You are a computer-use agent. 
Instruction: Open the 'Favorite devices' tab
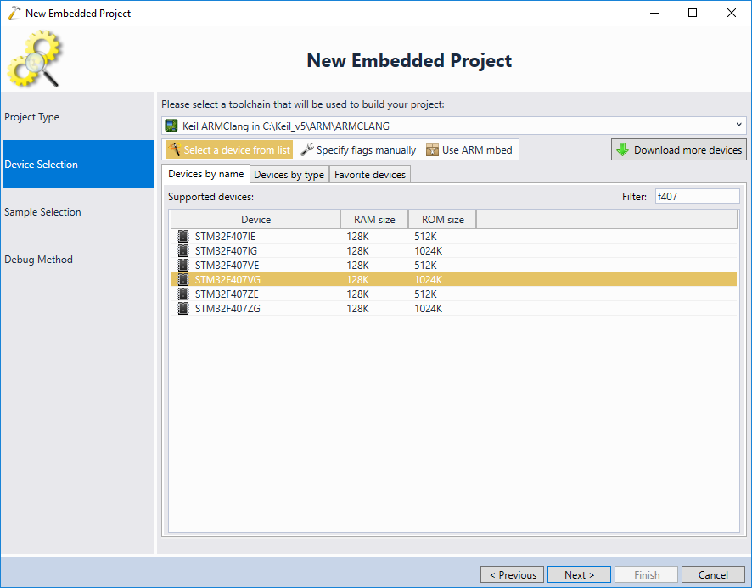(x=370, y=175)
